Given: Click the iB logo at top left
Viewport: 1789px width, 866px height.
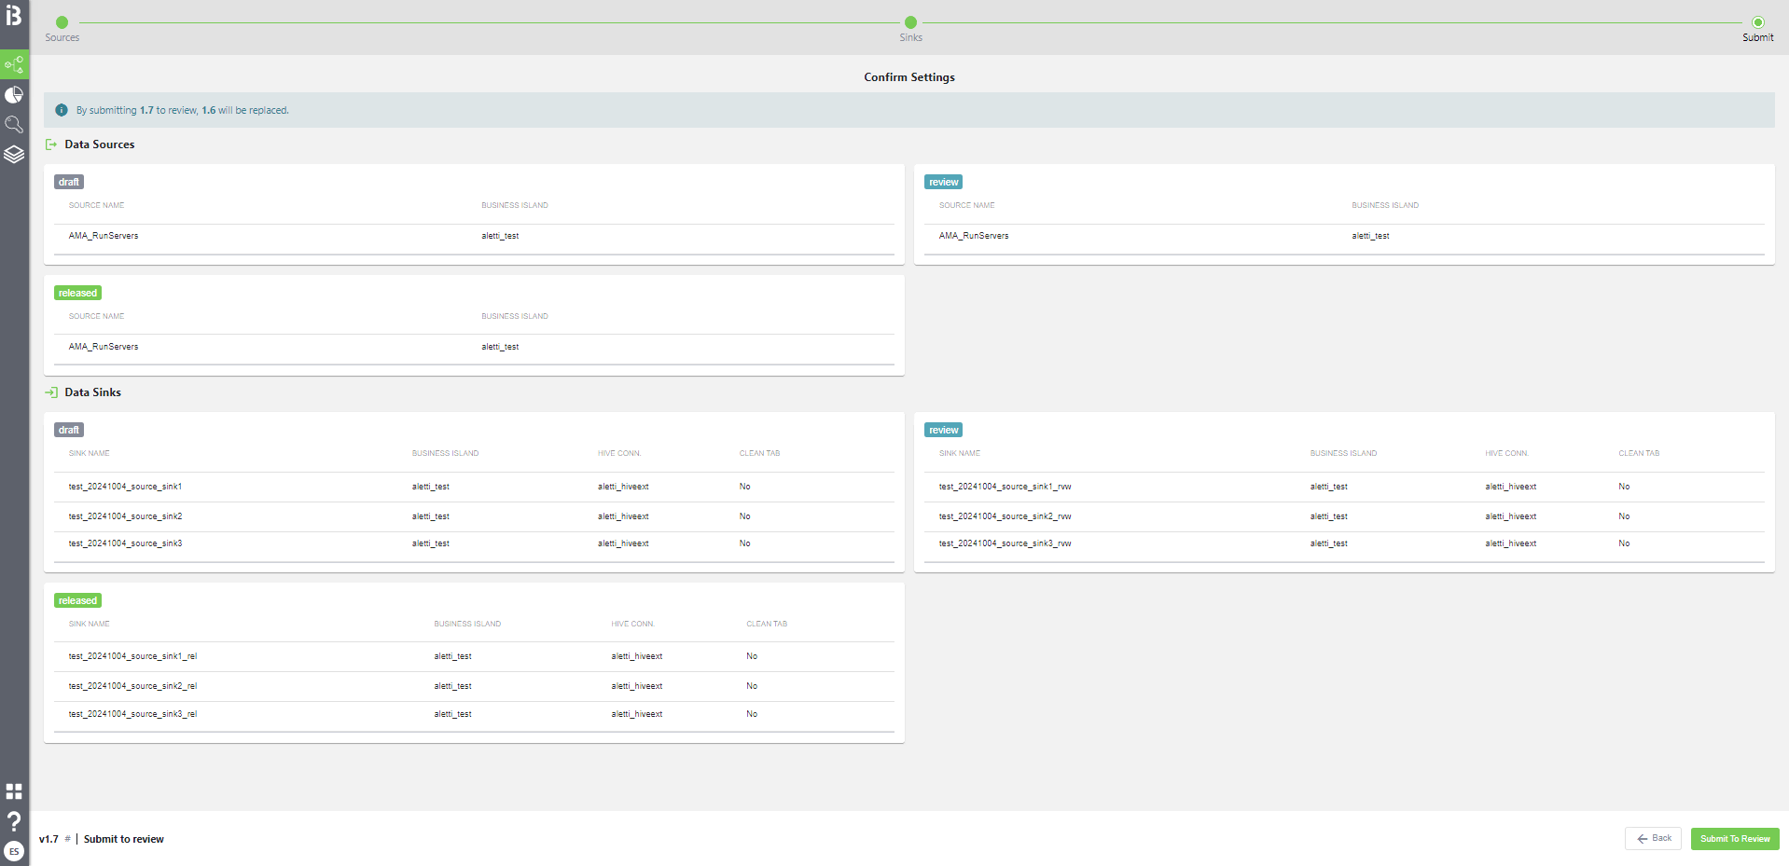Looking at the screenshot, I should 14,16.
